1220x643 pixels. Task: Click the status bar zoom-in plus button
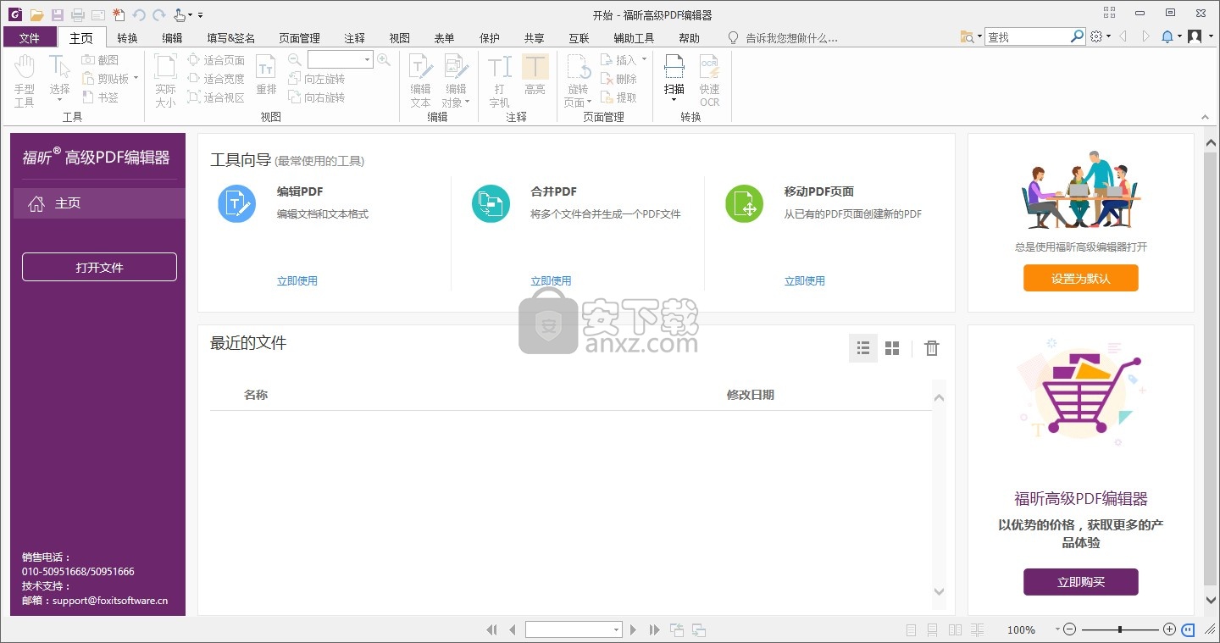1169,629
